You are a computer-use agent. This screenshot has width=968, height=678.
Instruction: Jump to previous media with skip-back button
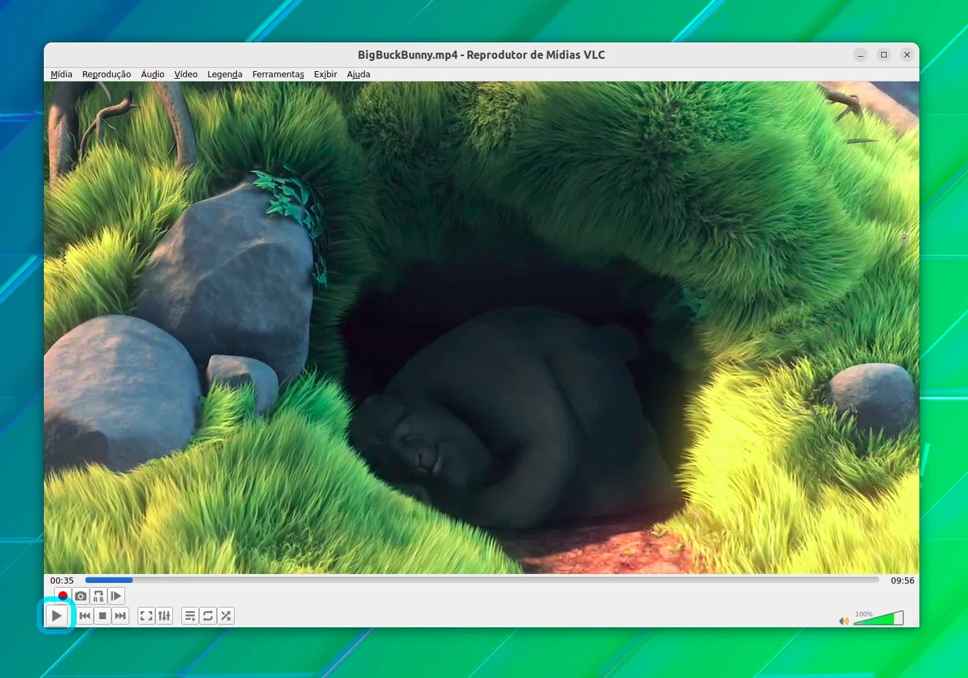point(85,616)
